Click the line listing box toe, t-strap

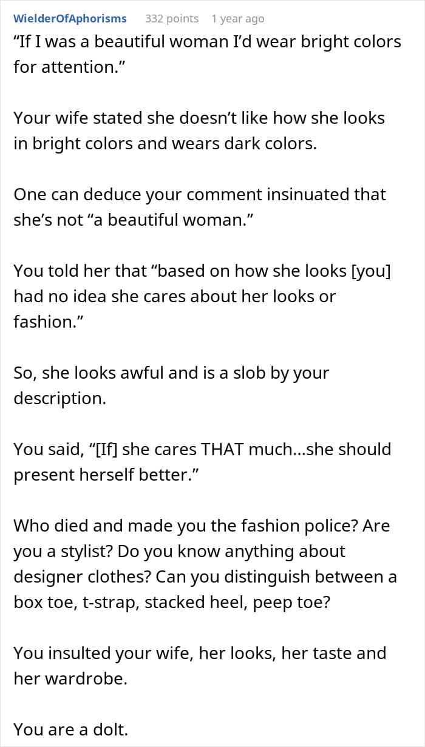(172, 602)
